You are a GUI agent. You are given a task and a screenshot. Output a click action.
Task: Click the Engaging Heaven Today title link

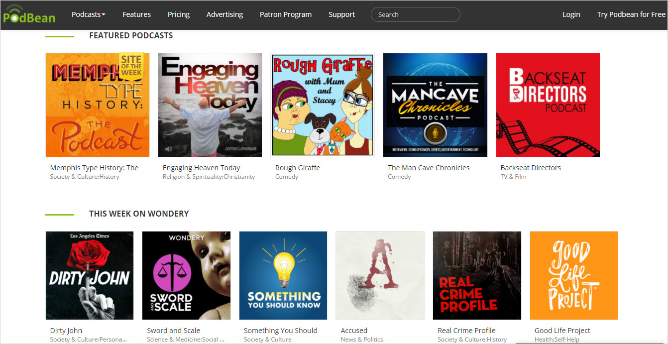[202, 168]
